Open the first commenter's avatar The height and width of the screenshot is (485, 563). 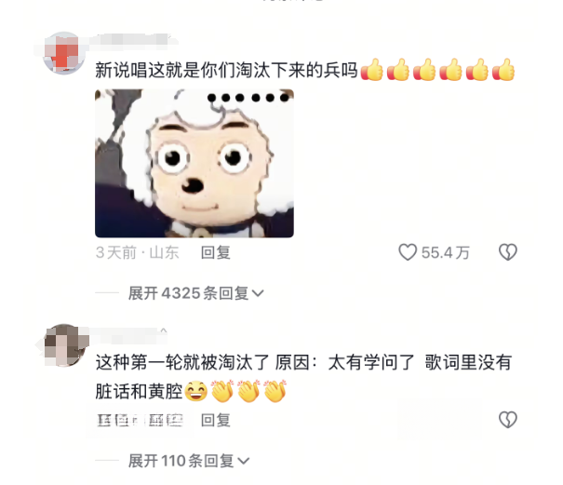pos(64,53)
